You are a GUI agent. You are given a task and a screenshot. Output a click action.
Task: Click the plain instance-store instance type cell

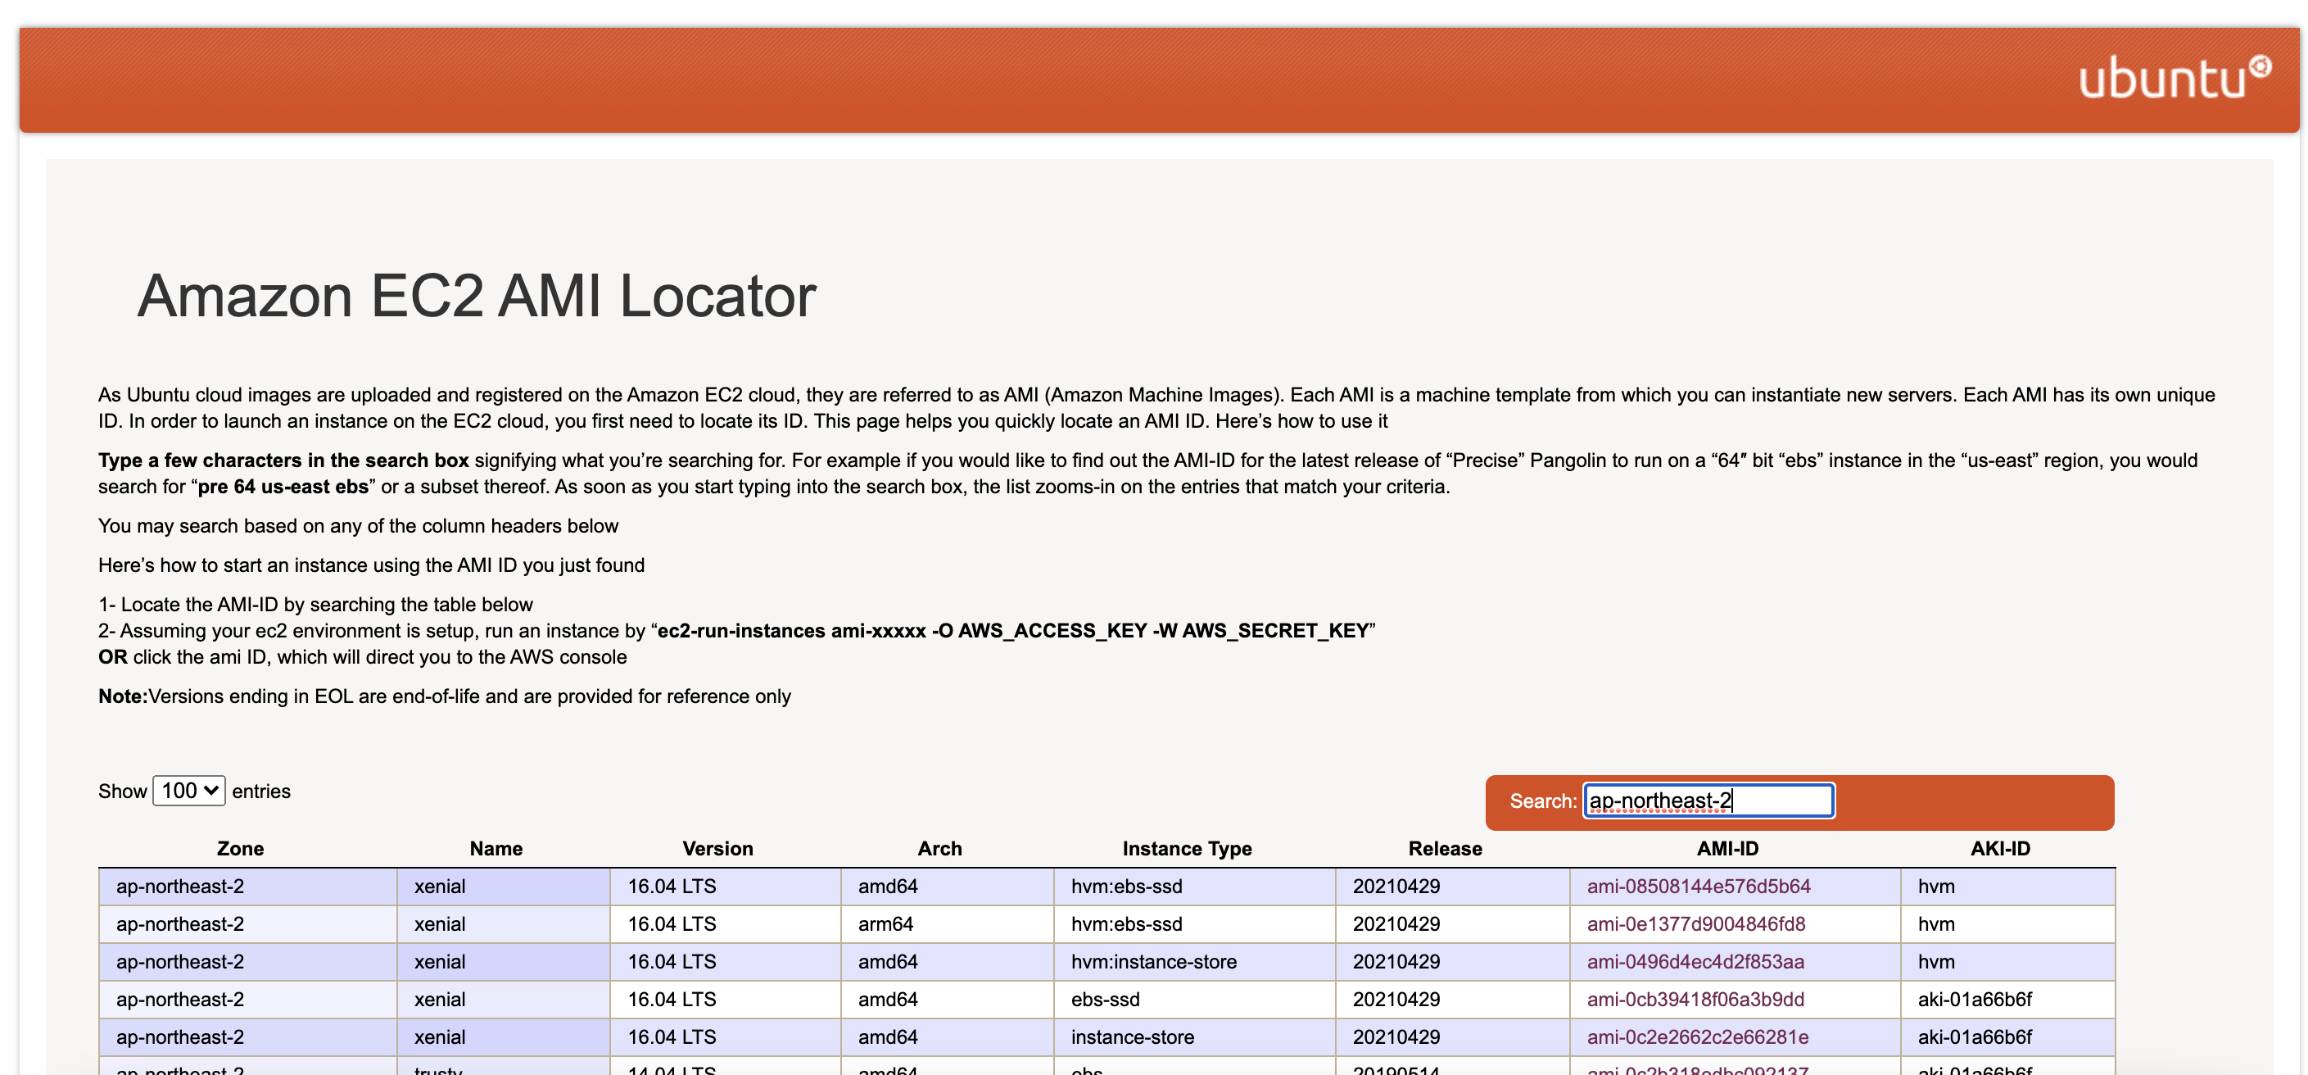point(1194,1036)
